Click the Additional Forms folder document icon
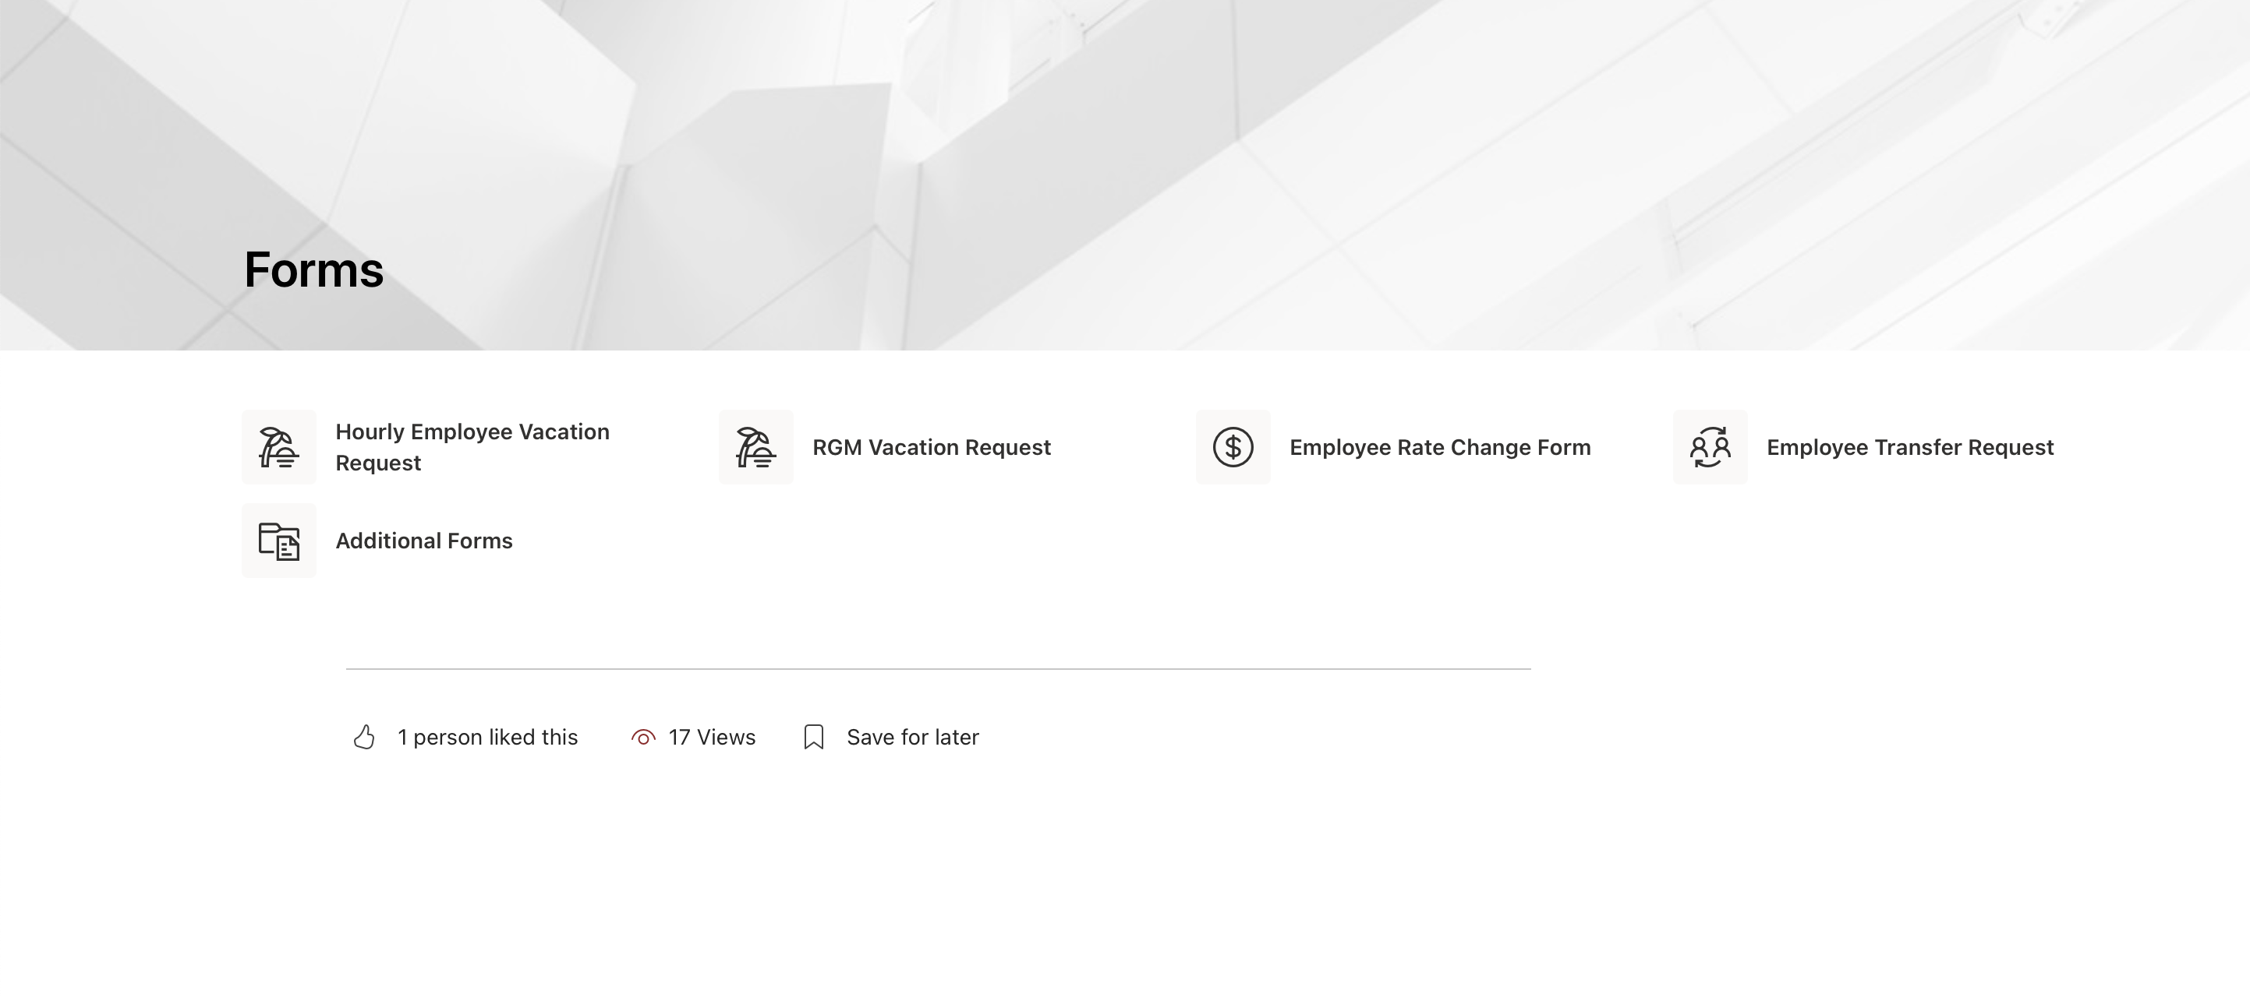 278,541
